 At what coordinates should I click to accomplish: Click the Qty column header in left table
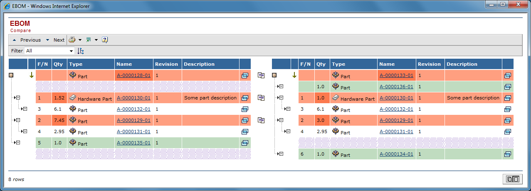(x=58, y=64)
